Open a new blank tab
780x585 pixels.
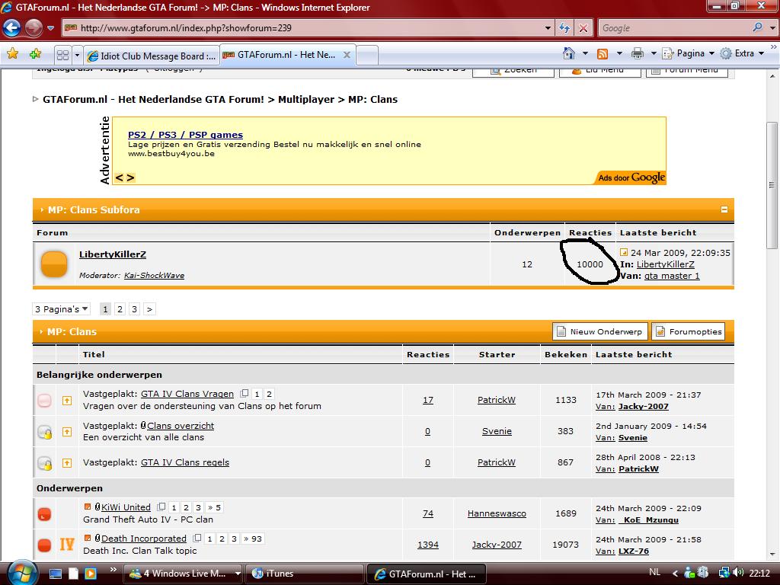367,55
